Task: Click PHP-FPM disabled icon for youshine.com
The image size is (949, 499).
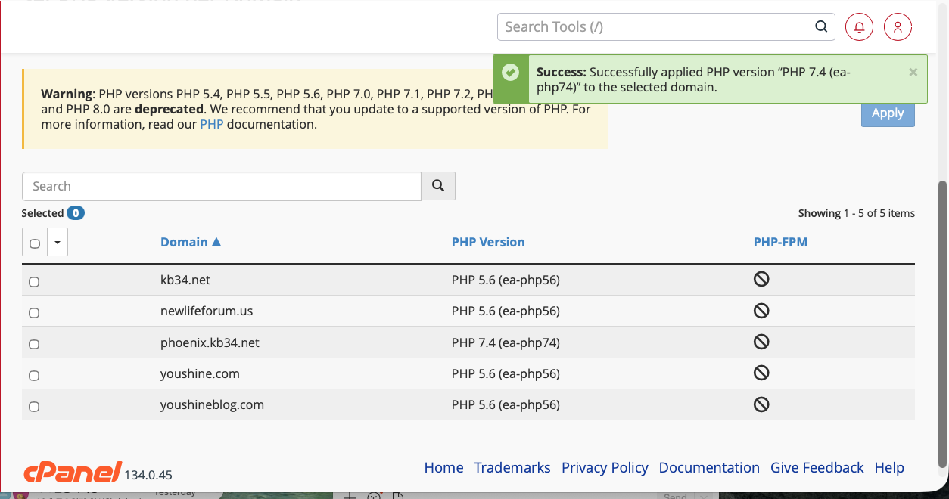Action: click(761, 373)
